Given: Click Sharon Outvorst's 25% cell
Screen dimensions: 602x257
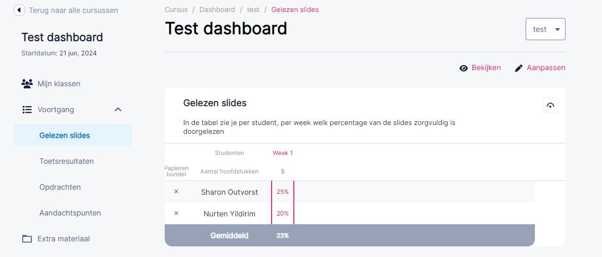Looking at the screenshot, I should click(283, 191).
